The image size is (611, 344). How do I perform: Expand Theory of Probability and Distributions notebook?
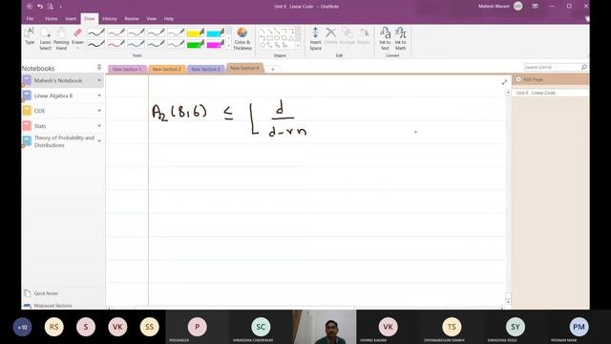pyautogui.click(x=99, y=140)
